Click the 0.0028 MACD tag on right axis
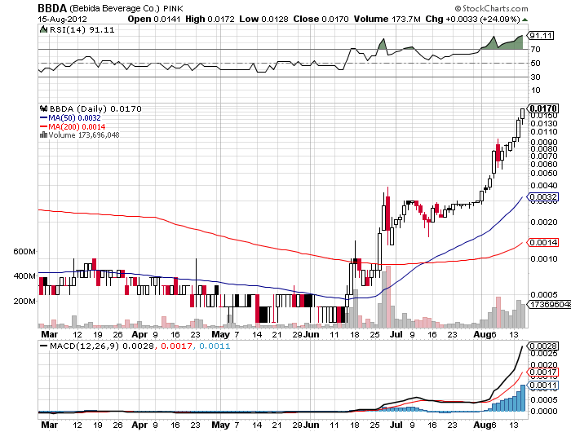 click(542, 346)
